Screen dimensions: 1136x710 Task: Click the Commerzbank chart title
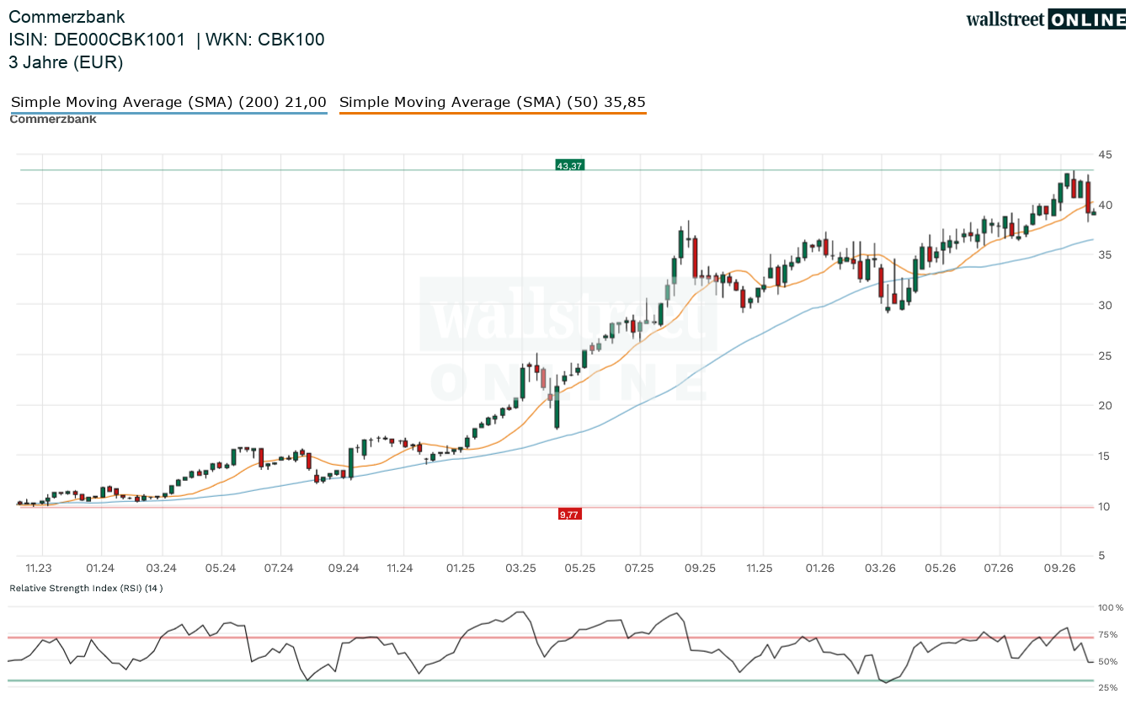67,17
